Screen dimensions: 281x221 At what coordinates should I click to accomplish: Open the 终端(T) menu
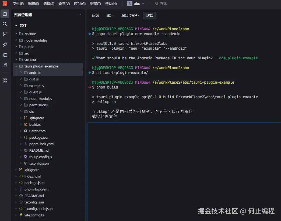tap(95, 4)
